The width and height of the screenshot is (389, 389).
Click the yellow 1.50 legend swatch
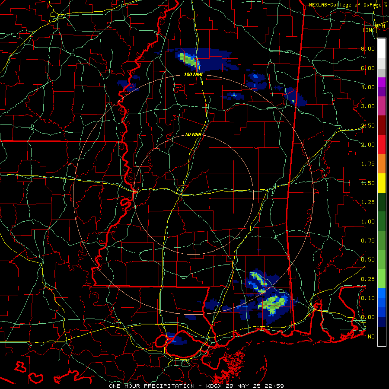[382, 183]
